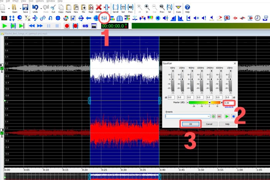
Task: Click the 150Hz dB value field
Action: [x=181, y=98]
